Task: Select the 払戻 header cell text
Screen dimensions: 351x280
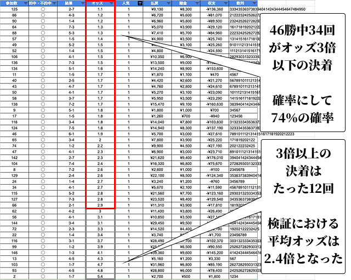Action: (155, 3)
